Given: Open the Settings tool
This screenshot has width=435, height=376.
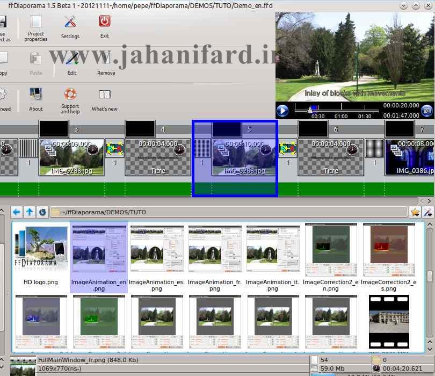Looking at the screenshot, I should (x=70, y=27).
